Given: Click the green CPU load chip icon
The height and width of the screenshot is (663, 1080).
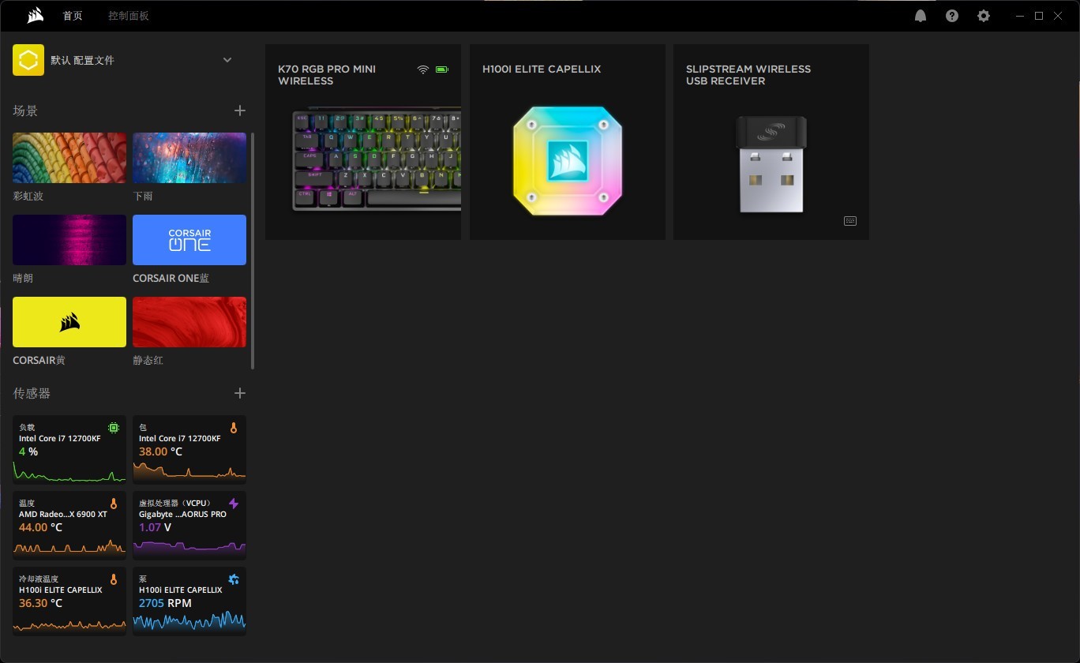Looking at the screenshot, I should [114, 428].
